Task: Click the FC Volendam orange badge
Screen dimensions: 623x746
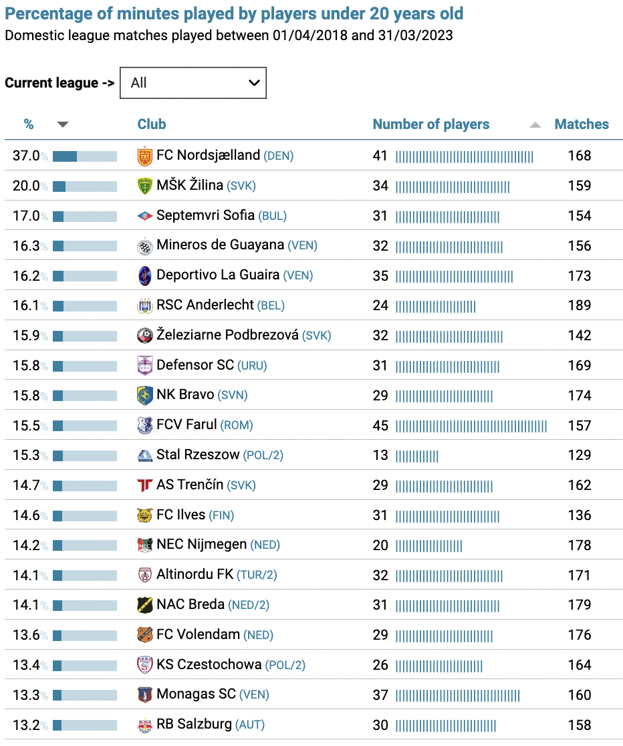Action: pyautogui.click(x=144, y=635)
